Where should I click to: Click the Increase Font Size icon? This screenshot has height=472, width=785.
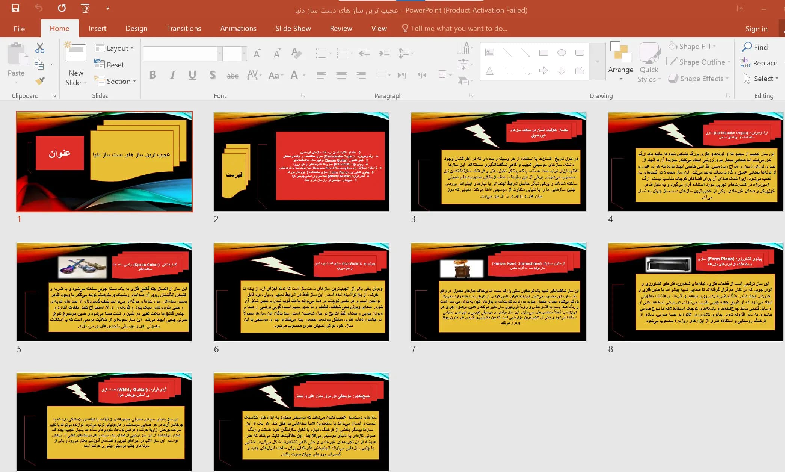257,54
